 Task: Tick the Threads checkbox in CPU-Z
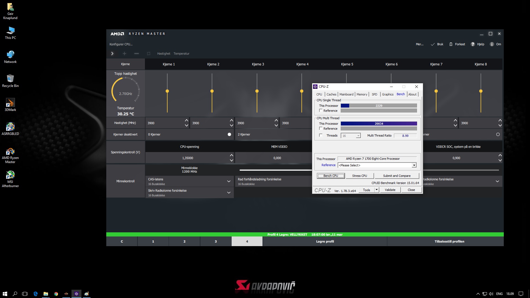coord(321,135)
